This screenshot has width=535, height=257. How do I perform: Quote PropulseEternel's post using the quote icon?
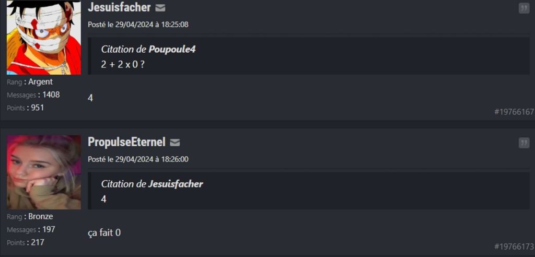524,143
